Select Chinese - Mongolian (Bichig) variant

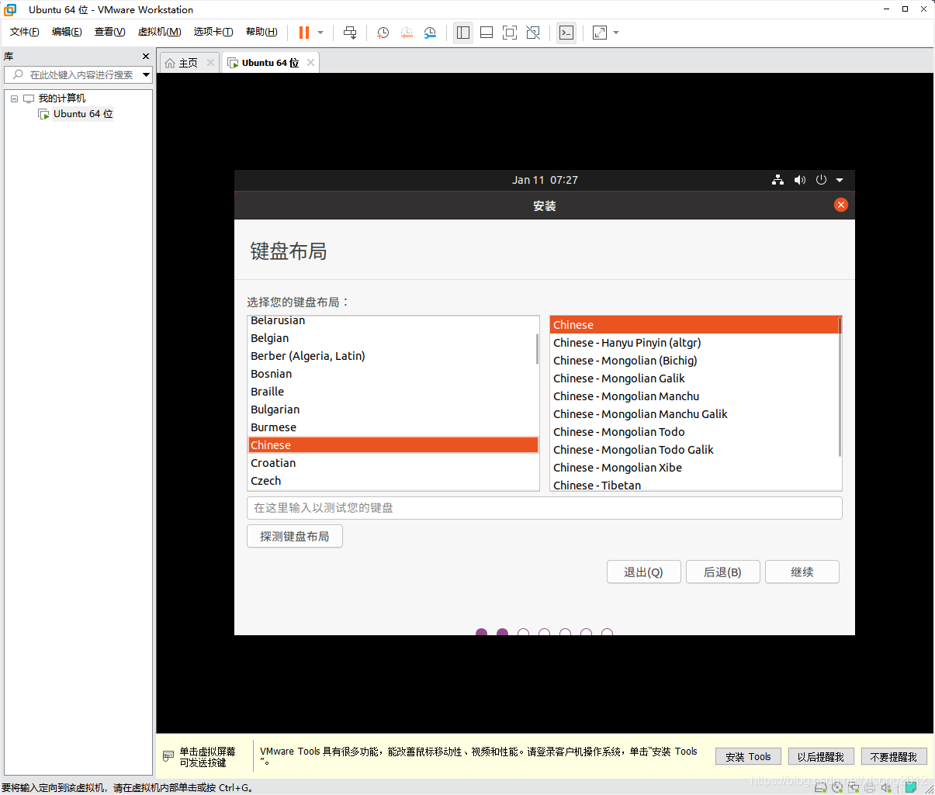(x=694, y=361)
